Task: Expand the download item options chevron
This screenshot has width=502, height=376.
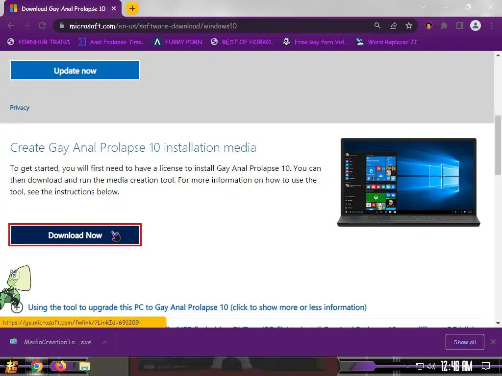Action: tap(104, 342)
